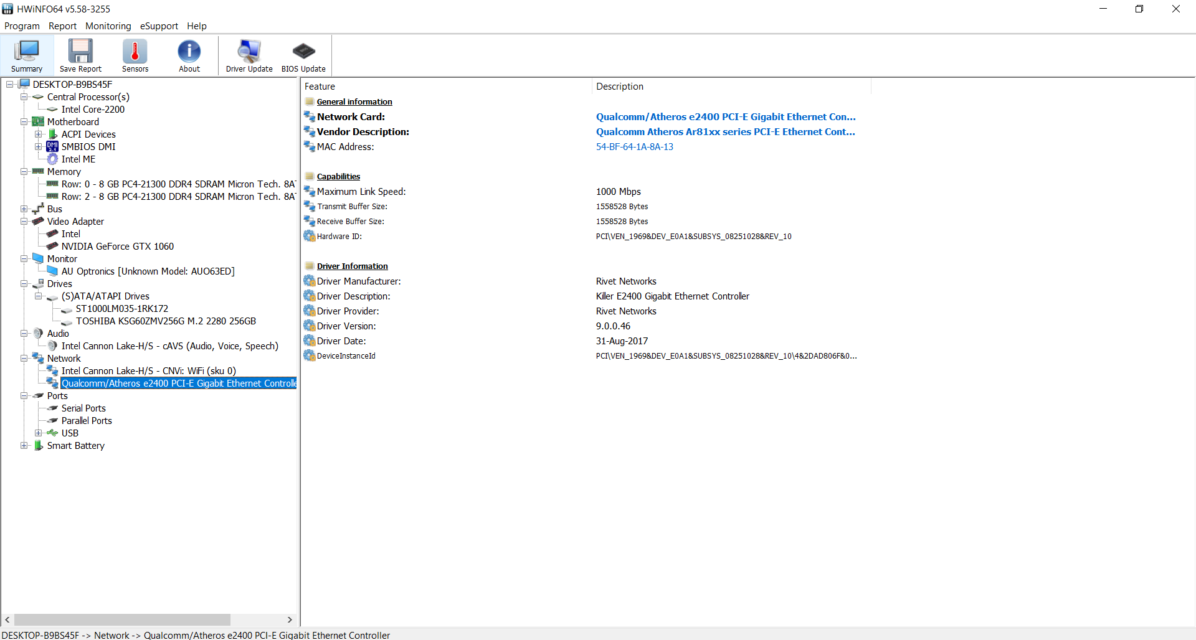
Task: Select Memory Row: 0 module
Action: [178, 184]
